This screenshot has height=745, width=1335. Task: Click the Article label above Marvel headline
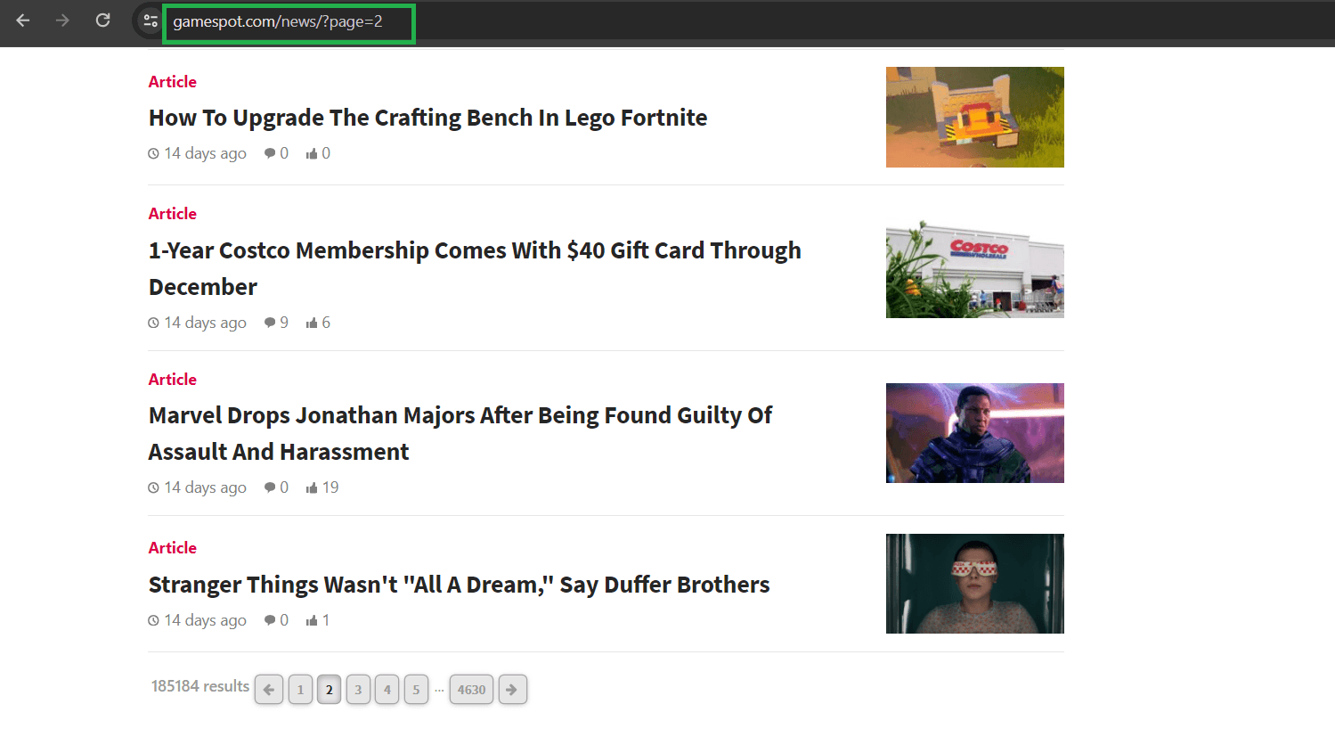click(x=173, y=380)
